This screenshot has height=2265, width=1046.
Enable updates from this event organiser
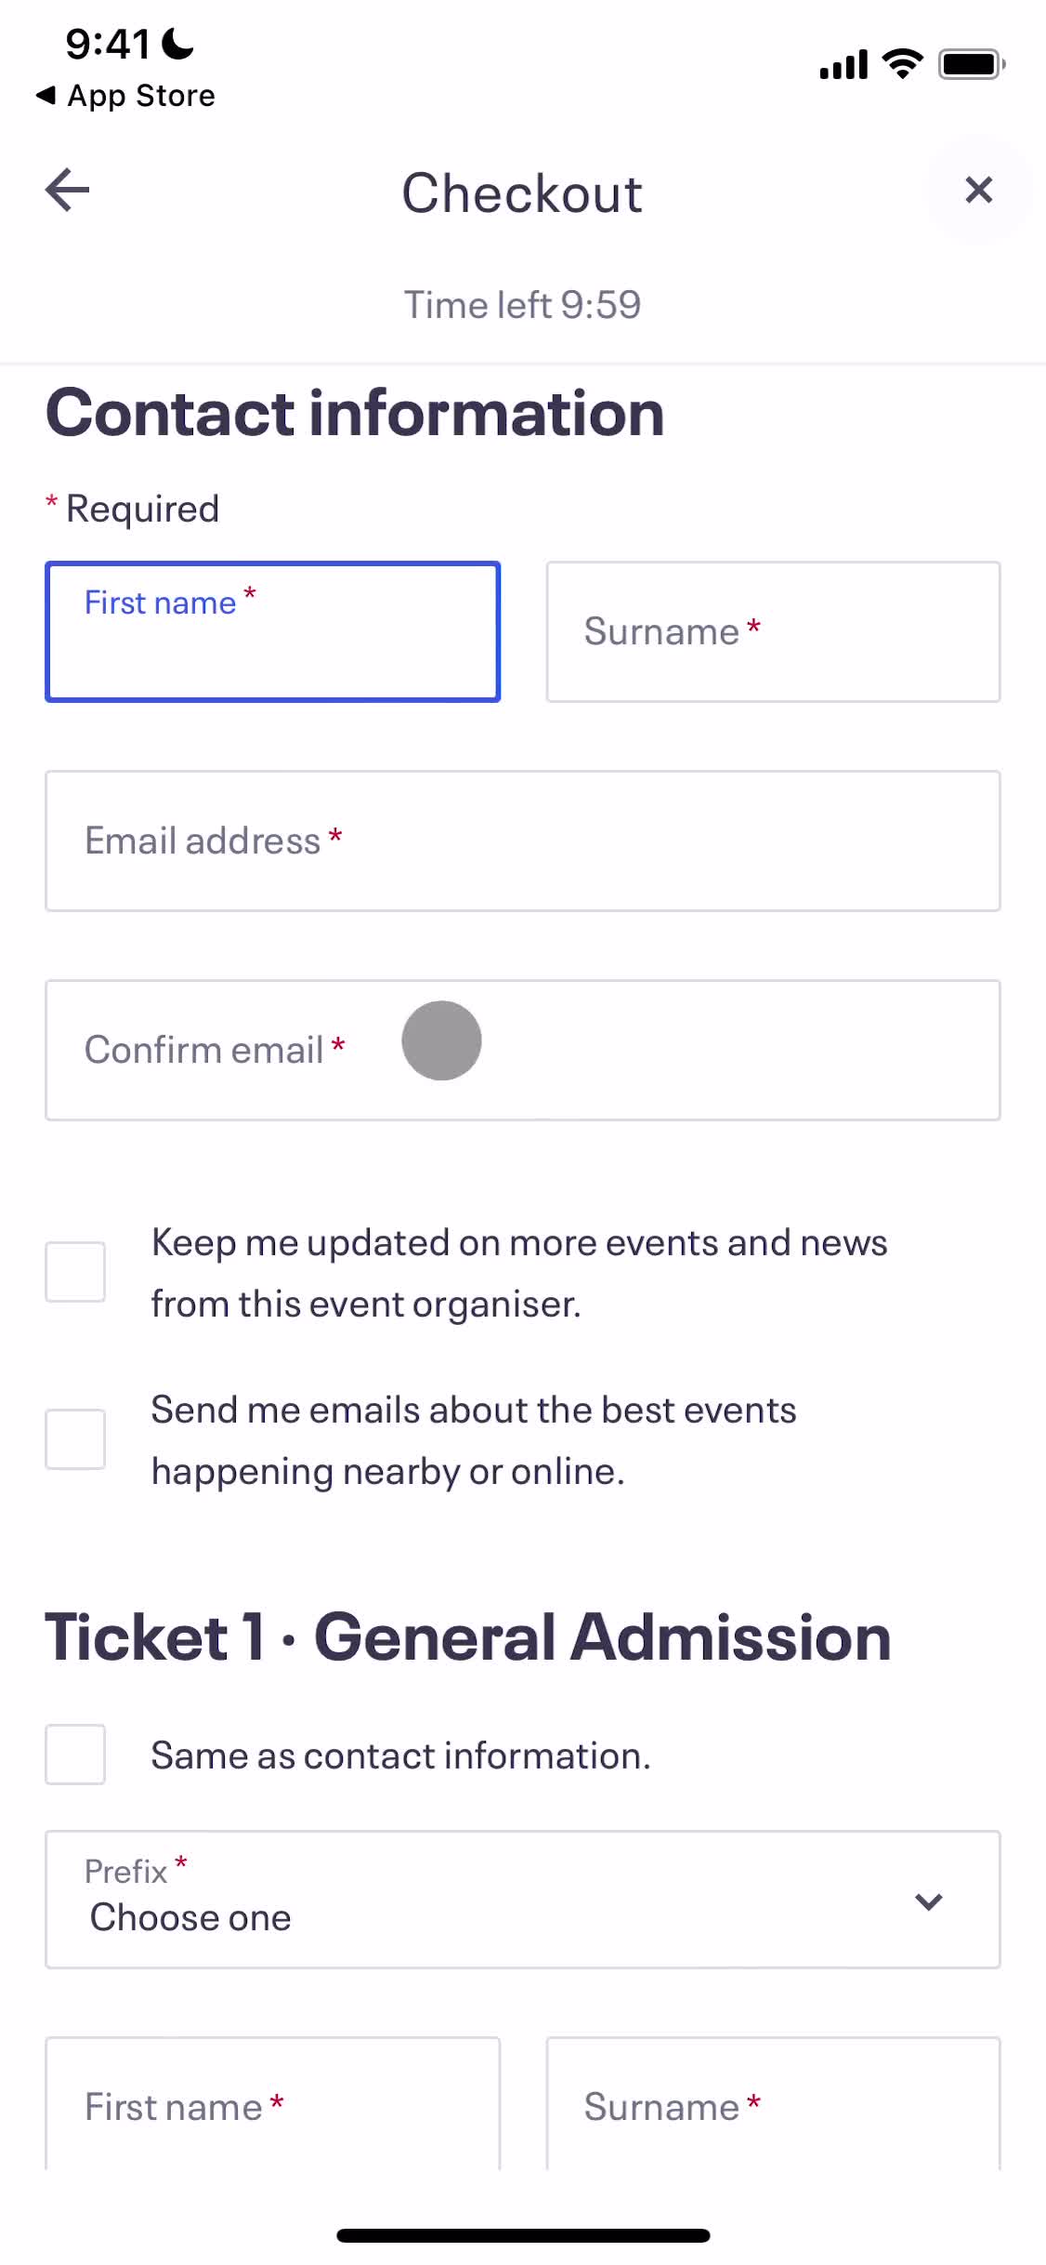pos(75,1272)
